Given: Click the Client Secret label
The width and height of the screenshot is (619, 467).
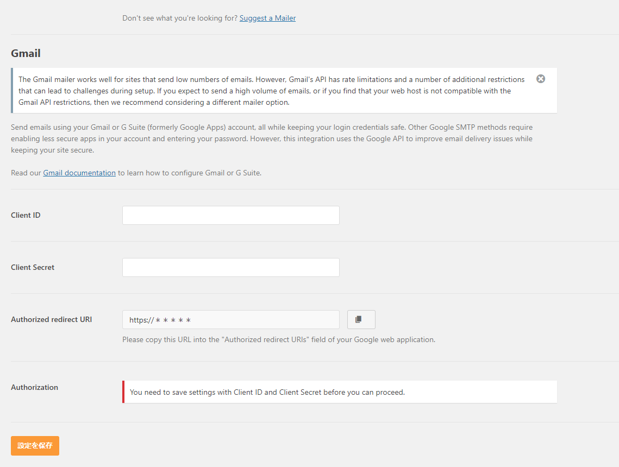Looking at the screenshot, I should click(33, 267).
